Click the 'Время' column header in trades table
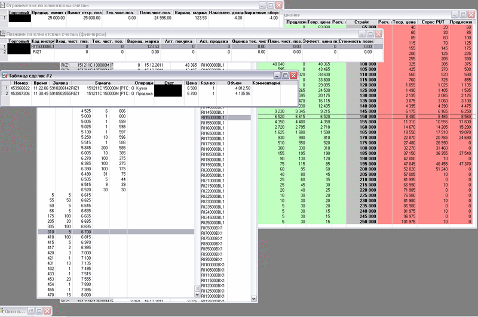This screenshot has width=478, height=317. pos(41,83)
